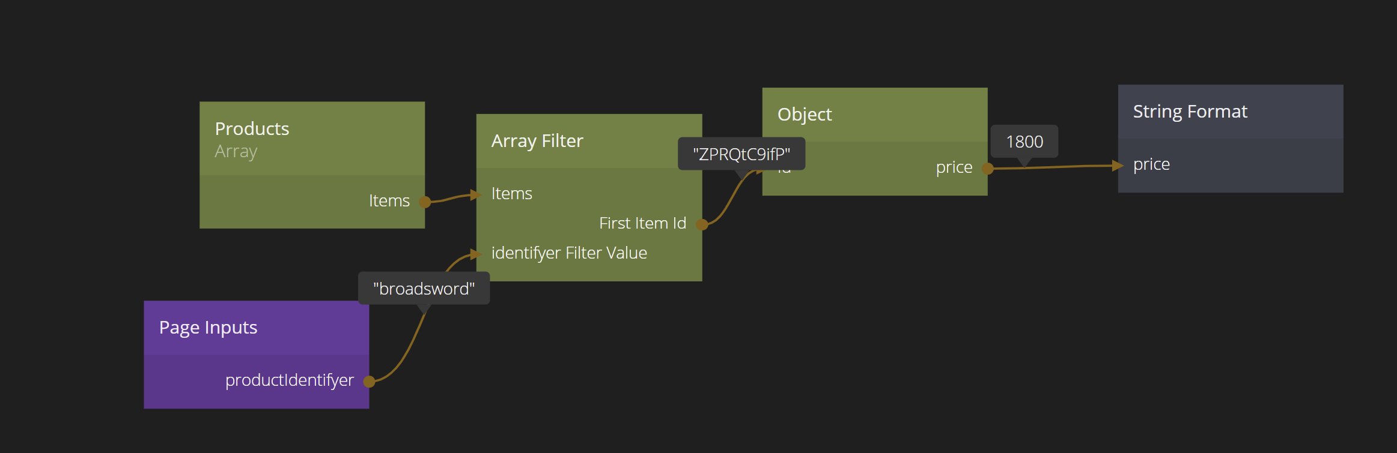Click the Items output port on Products
This screenshot has width=1397, height=453.
(x=425, y=202)
